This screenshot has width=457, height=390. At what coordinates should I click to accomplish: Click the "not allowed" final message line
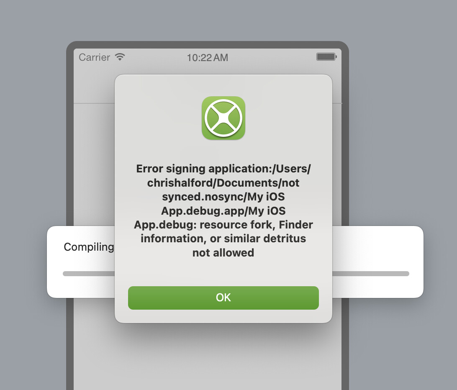click(223, 252)
